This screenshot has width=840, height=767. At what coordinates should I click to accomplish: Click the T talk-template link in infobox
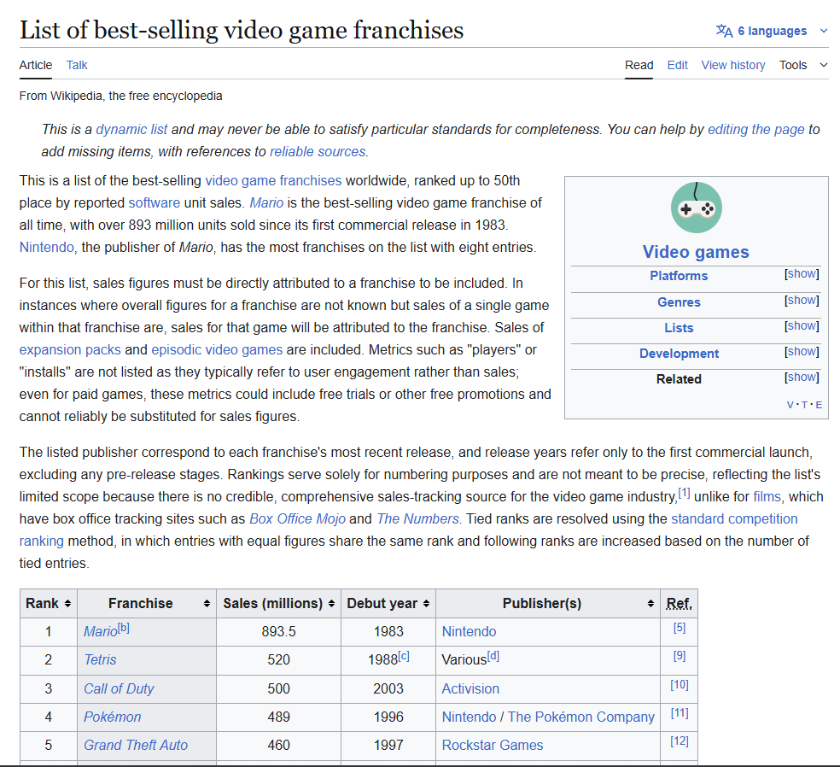805,405
